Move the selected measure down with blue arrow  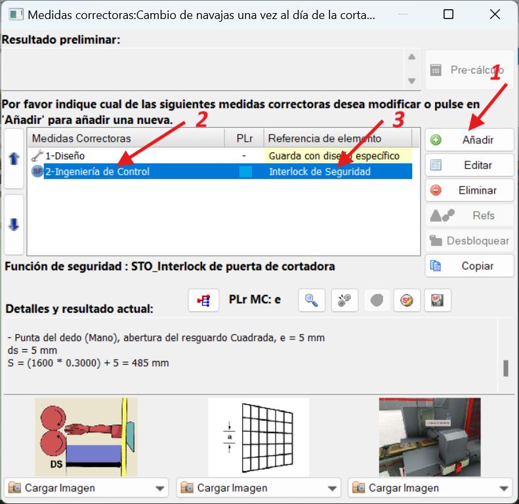coord(14,225)
